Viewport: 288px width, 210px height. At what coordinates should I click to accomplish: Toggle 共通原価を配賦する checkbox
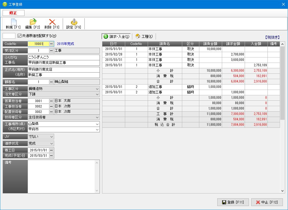click(x=19, y=36)
